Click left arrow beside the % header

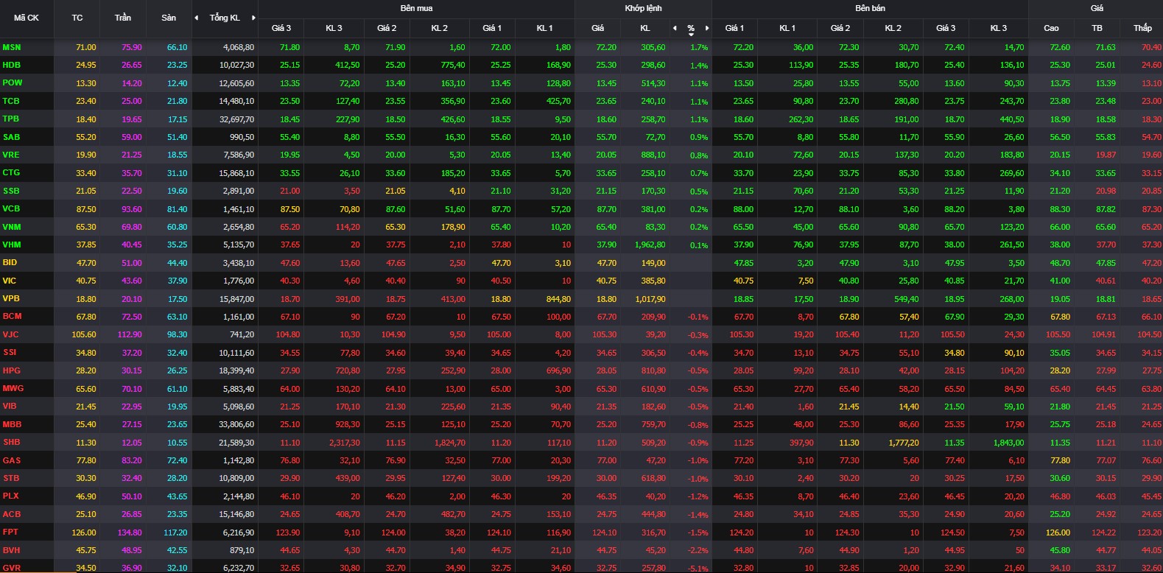tap(675, 28)
